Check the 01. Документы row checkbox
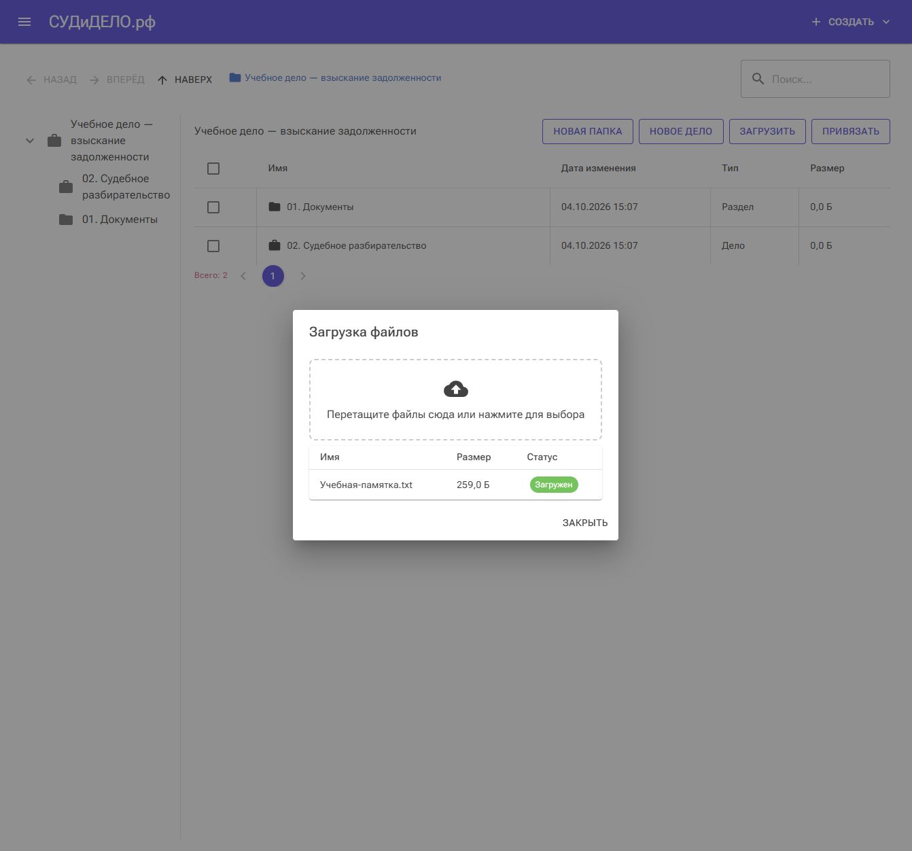 point(213,207)
